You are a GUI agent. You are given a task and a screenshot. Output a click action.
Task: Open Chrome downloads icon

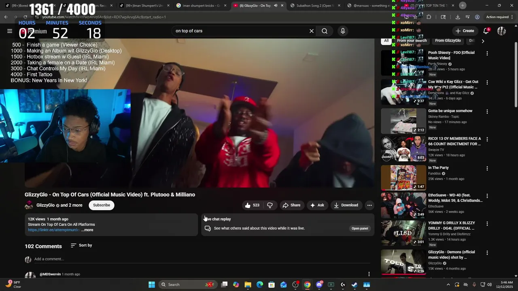(x=458, y=17)
